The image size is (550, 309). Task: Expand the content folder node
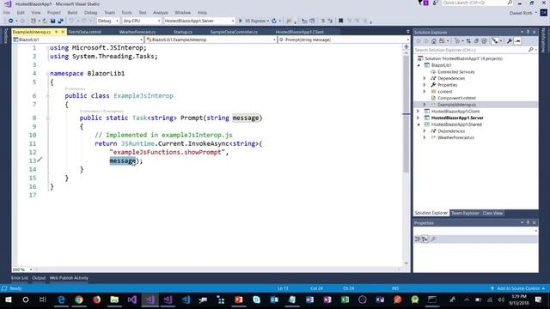pos(425,92)
